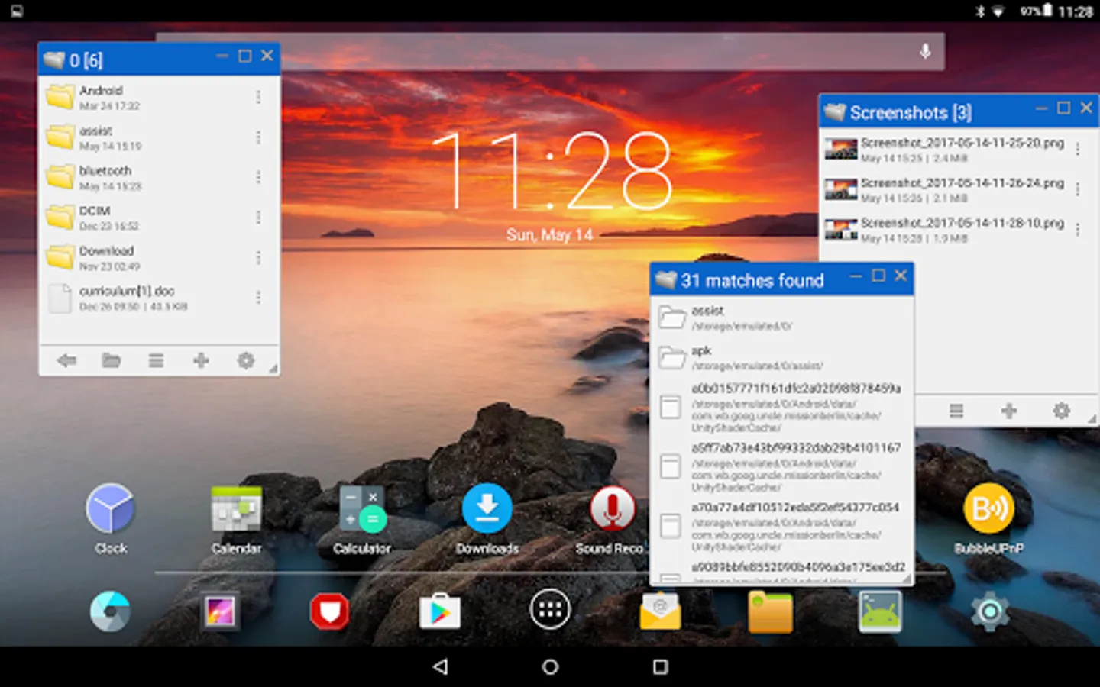Tap the 11:28 clock widget
The height and width of the screenshot is (687, 1100).
(552, 172)
